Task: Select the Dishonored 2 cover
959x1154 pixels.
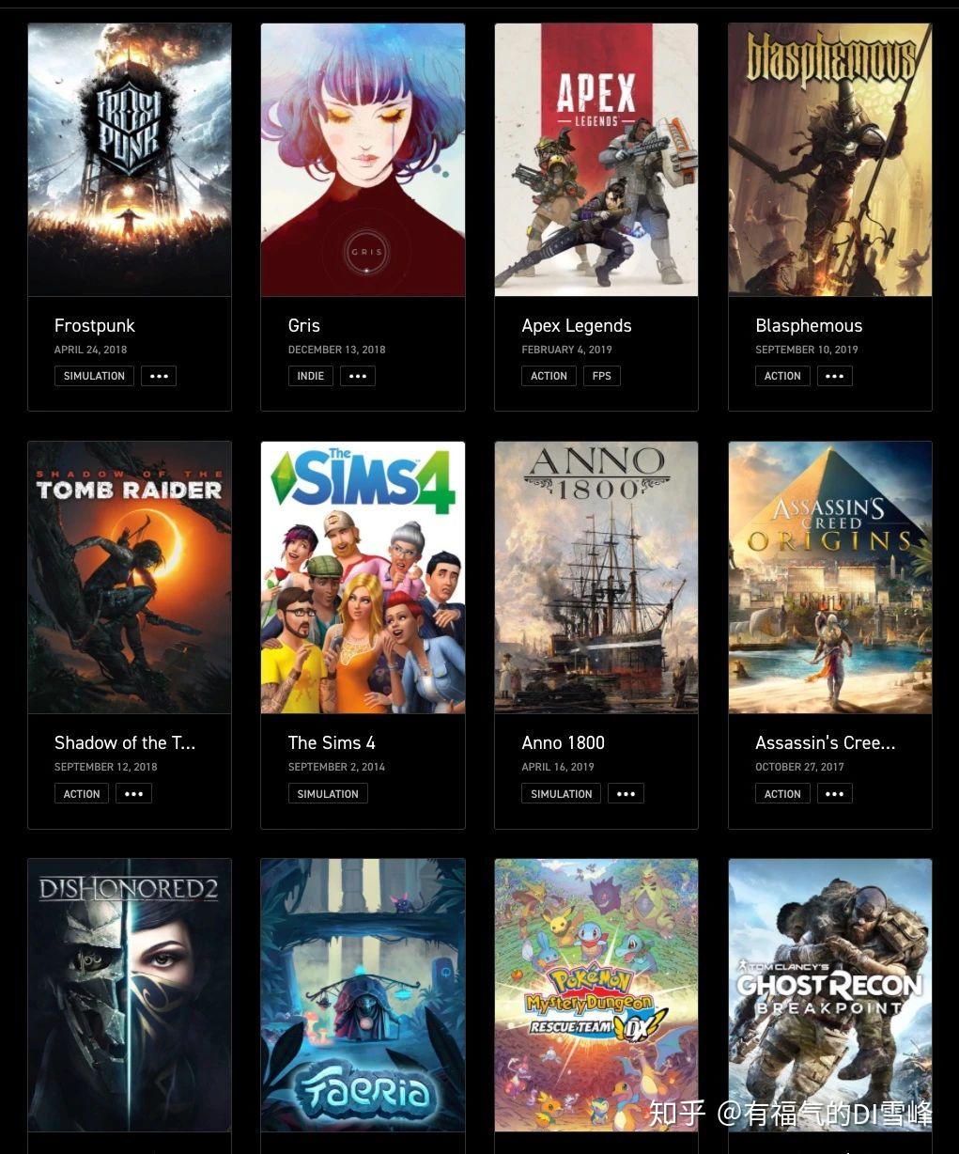Action: click(130, 995)
